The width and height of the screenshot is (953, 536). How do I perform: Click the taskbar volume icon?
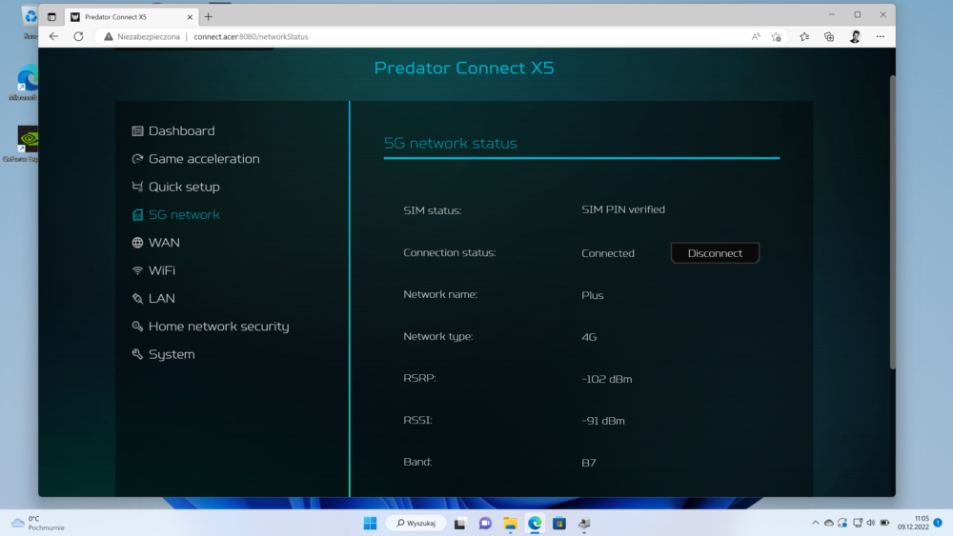[871, 523]
